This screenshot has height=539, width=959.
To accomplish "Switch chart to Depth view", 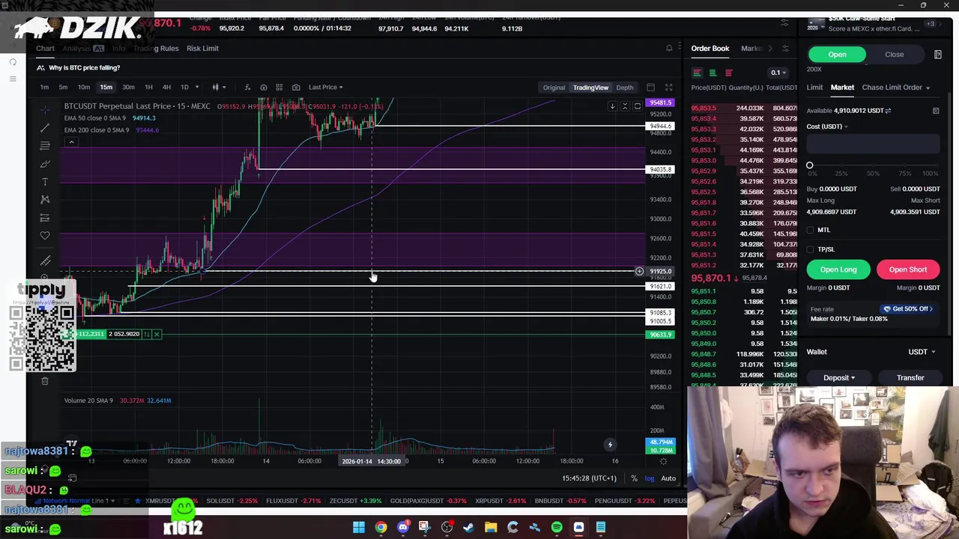I will (x=624, y=87).
